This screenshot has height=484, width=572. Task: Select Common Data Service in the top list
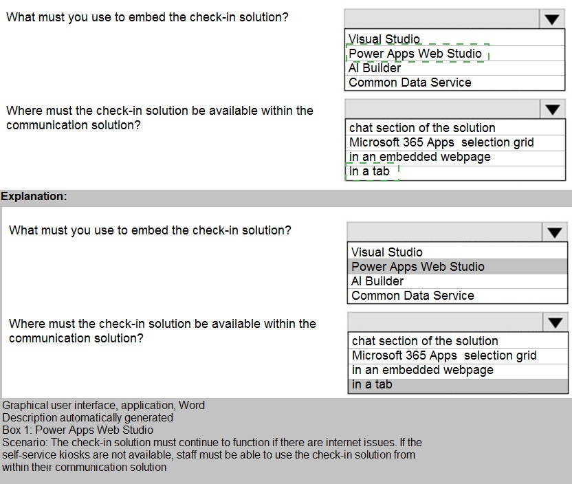(410, 82)
